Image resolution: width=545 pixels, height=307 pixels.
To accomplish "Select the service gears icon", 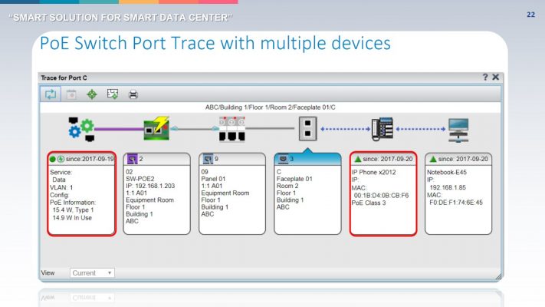I will pos(81,129).
